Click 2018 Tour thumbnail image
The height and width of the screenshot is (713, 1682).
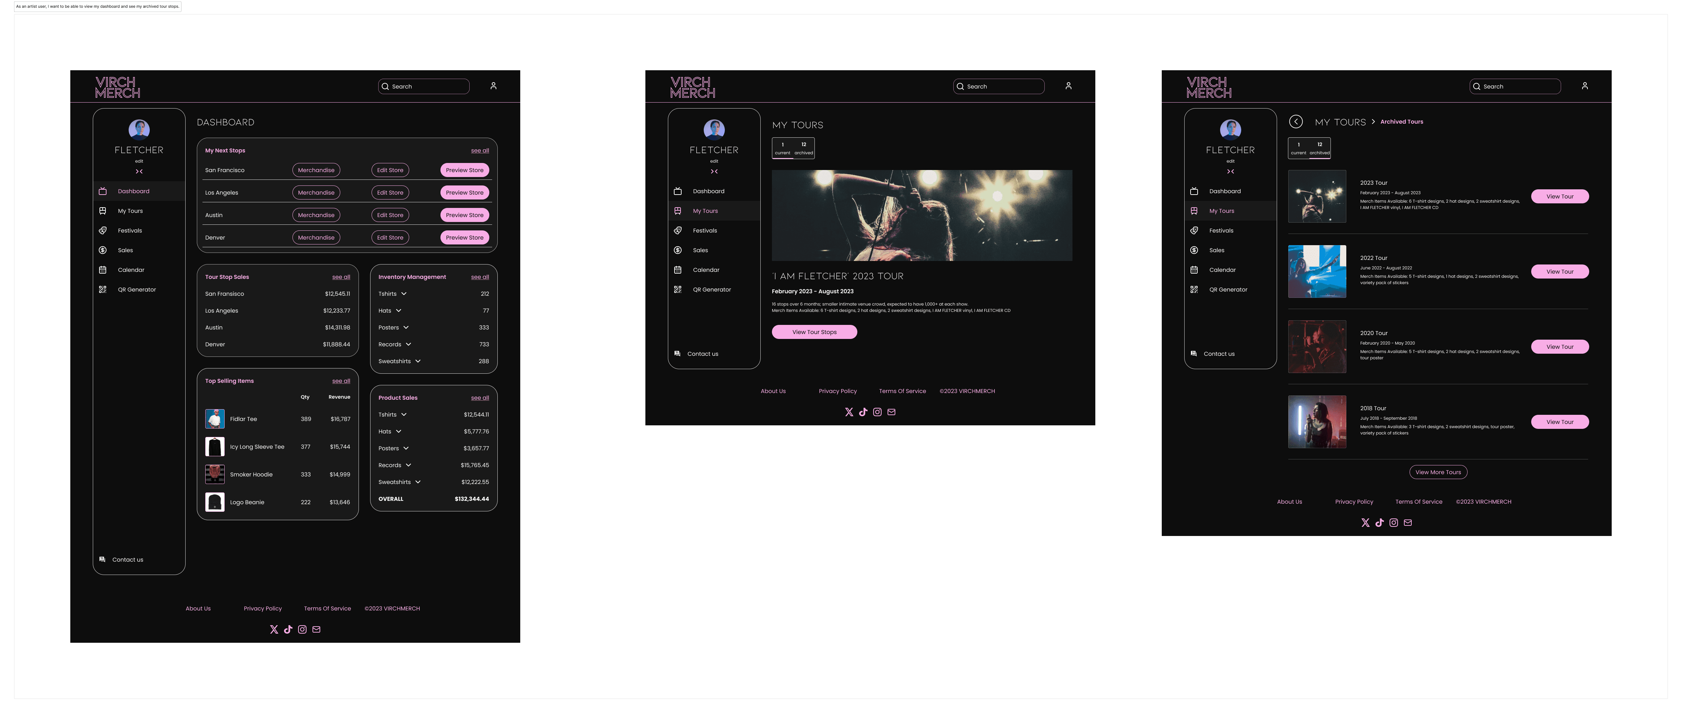click(x=1316, y=422)
